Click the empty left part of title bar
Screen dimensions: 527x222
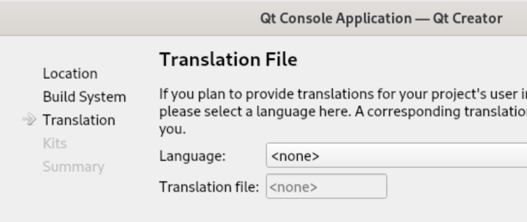(121, 18)
